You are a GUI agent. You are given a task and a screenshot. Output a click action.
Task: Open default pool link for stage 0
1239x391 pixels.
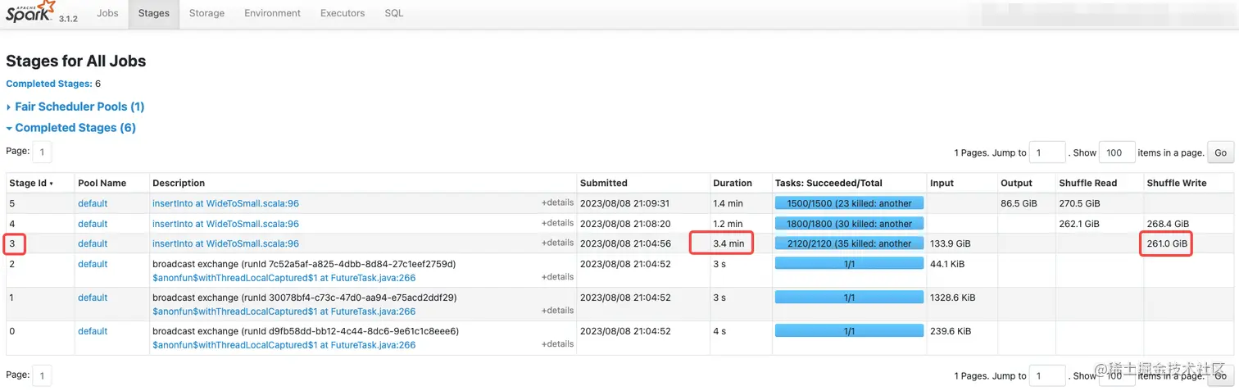pos(93,331)
